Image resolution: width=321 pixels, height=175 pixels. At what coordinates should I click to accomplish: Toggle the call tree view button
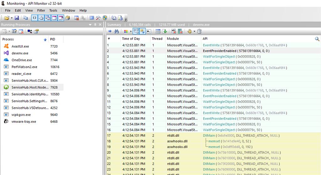[x=136, y=32]
